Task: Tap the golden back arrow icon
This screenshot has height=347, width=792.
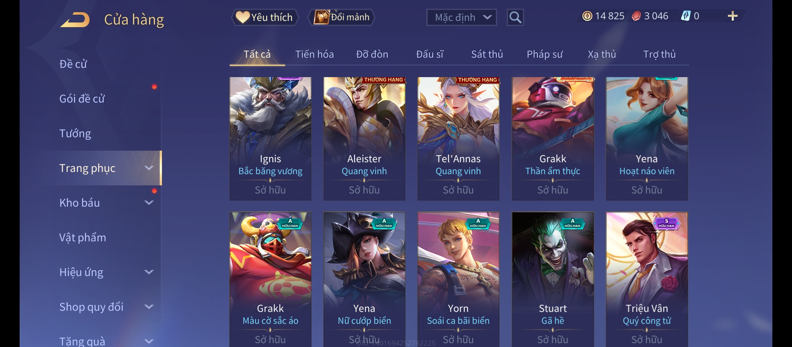Action: pos(75,20)
